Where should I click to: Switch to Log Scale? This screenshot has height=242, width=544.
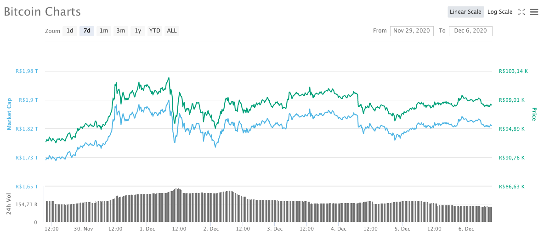[x=499, y=12]
